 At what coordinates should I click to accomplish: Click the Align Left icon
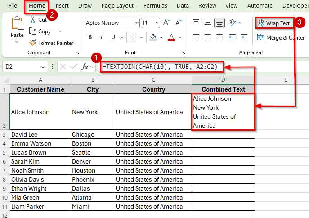(196, 37)
